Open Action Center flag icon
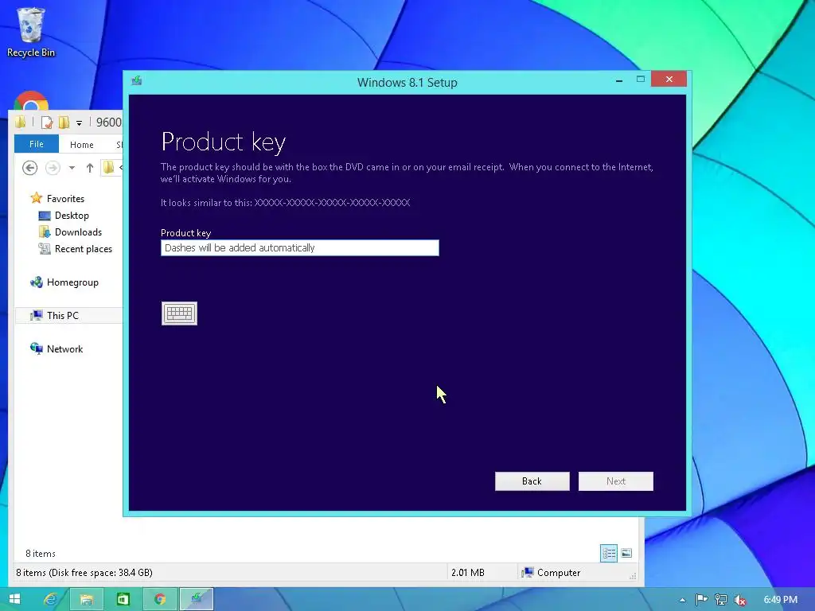Viewport: 815px width, 611px height. [701, 600]
